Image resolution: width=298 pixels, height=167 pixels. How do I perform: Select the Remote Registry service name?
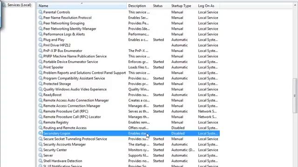[56, 122]
